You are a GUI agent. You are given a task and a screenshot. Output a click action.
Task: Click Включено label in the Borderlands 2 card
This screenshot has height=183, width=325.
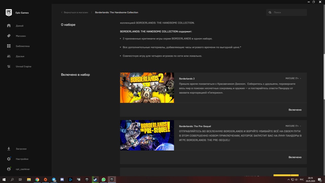tap(295, 110)
